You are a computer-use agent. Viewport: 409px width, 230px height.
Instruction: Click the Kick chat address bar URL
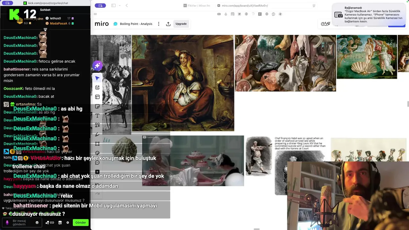48,3
